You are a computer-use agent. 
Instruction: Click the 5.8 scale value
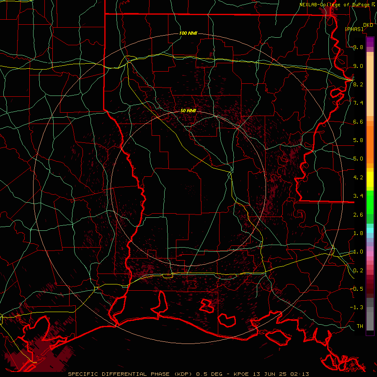(358, 140)
